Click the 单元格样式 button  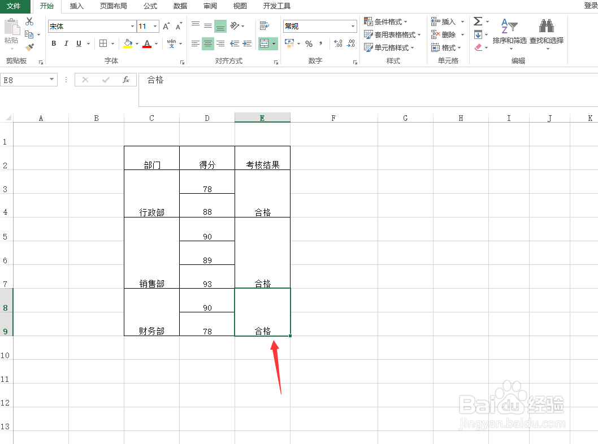click(x=389, y=47)
